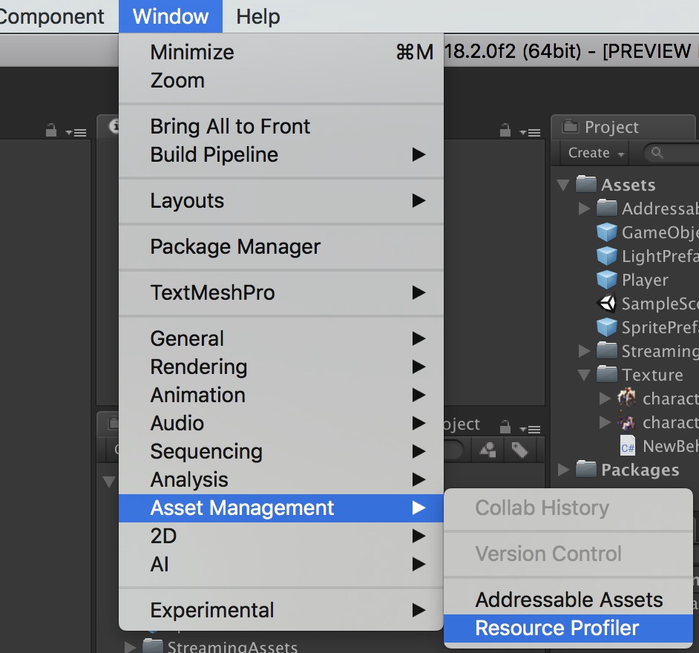The height and width of the screenshot is (653, 699).
Task: Open the Component menu
Action: 52,16
